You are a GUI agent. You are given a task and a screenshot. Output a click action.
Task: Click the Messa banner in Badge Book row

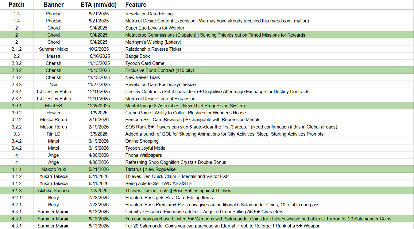click(53, 56)
